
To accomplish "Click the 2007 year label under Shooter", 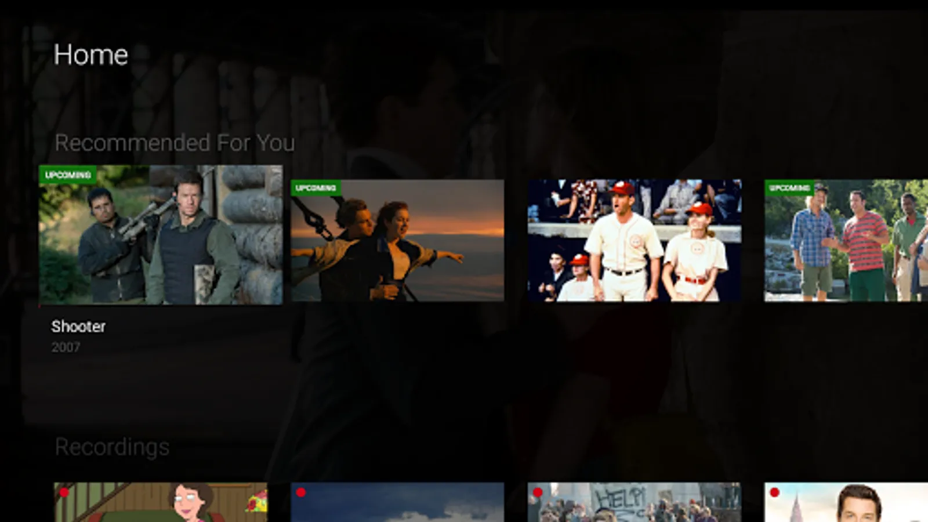I will click(x=66, y=347).
